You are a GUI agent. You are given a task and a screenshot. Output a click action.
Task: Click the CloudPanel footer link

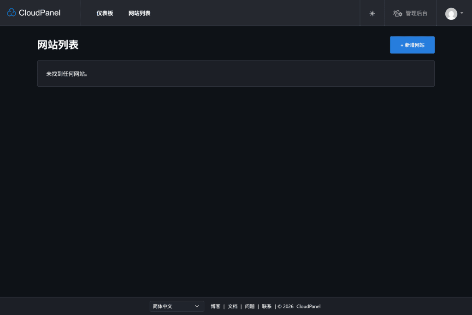(x=308, y=306)
